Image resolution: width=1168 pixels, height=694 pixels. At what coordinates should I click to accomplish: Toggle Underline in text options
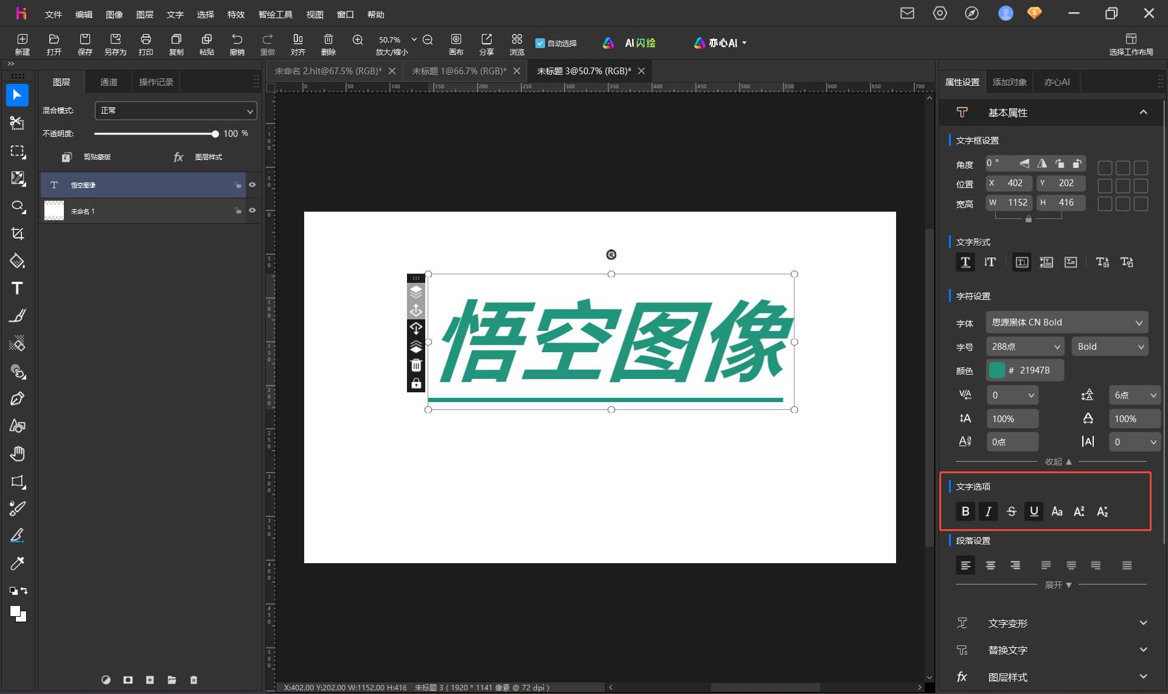point(1034,512)
